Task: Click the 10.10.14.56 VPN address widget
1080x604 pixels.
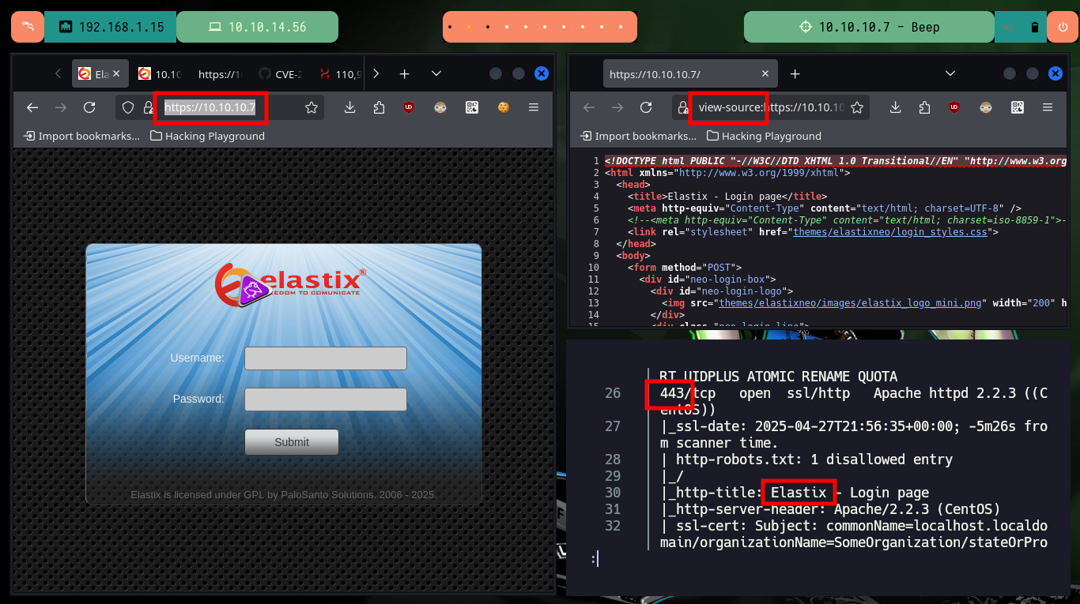Action: click(x=257, y=27)
